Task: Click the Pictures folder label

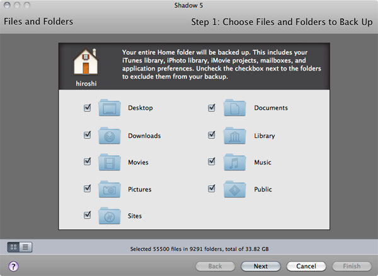Action: (140, 189)
